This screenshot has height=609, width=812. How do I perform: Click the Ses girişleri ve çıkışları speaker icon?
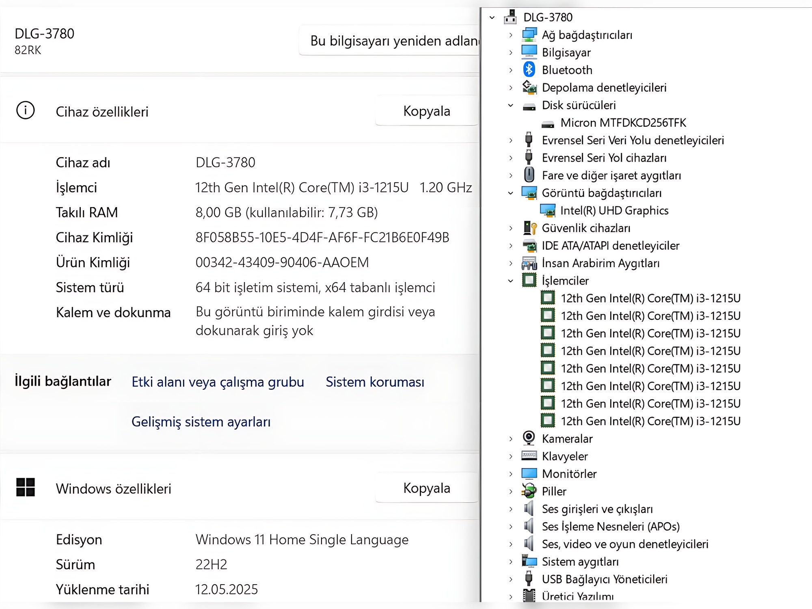pos(529,508)
